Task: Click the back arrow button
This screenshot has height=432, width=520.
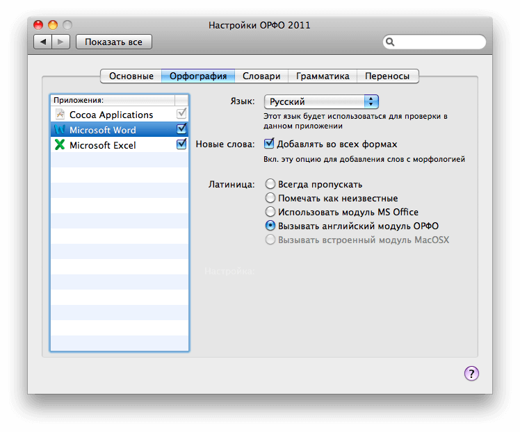Action: (43, 42)
